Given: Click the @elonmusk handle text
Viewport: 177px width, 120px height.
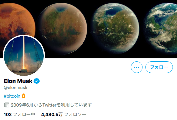Looking at the screenshot, I should click(x=15, y=88).
